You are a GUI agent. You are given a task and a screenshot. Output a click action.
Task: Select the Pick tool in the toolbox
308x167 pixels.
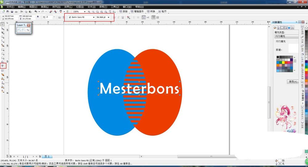click(2, 24)
